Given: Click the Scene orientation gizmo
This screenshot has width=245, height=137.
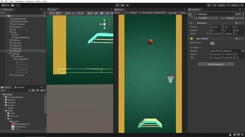Looking at the screenshot, I should tap(105, 24).
